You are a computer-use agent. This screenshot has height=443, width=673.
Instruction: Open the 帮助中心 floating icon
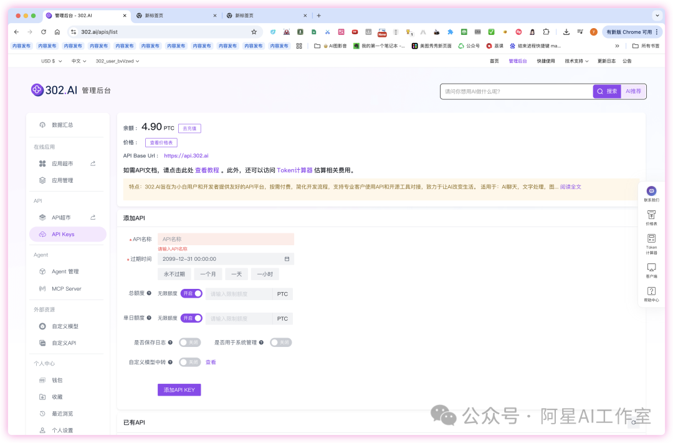click(651, 295)
